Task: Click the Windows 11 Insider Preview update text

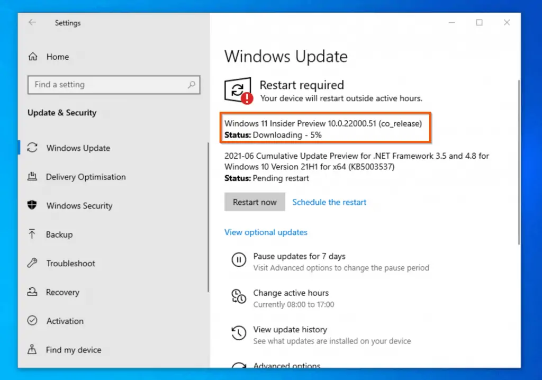Action: (x=323, y=123)
